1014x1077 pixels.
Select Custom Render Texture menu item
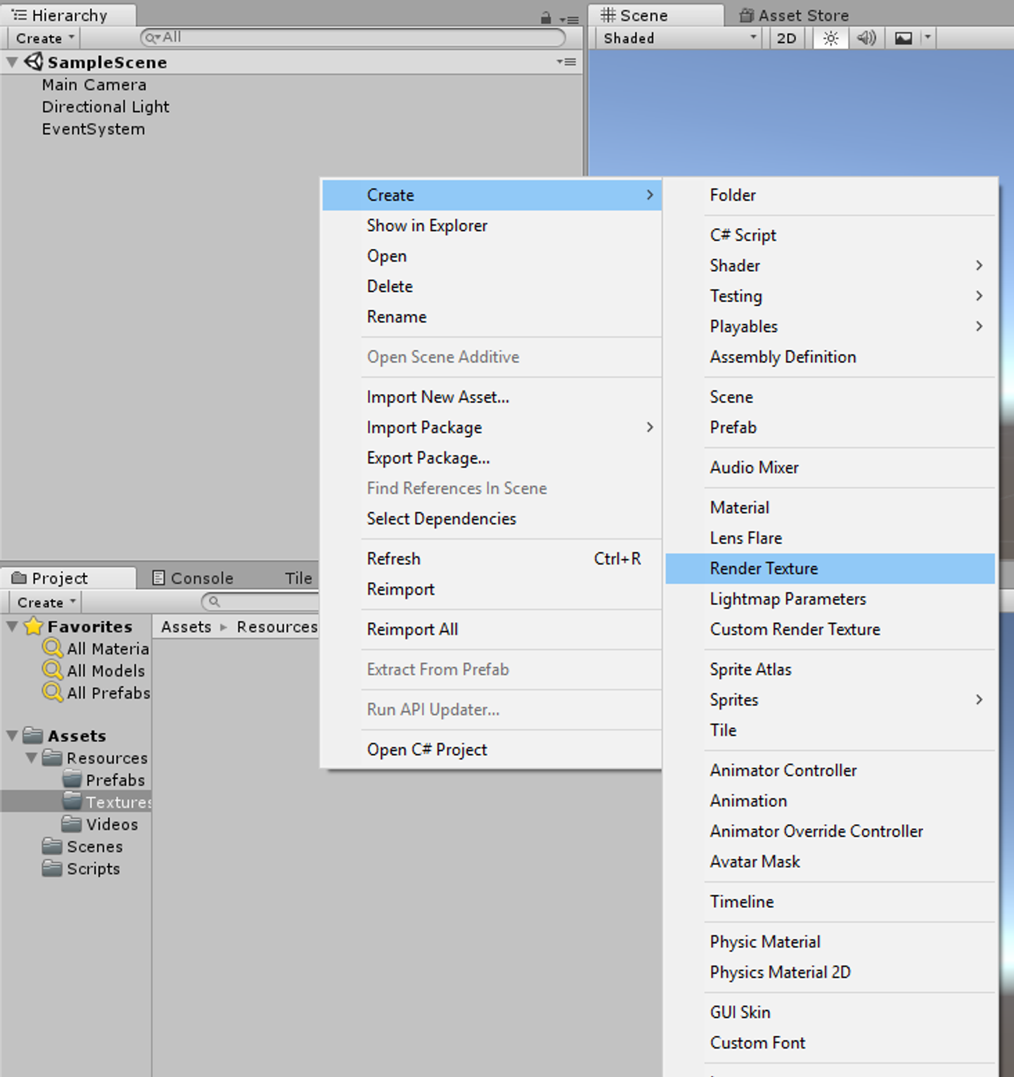tap(830, 630)
